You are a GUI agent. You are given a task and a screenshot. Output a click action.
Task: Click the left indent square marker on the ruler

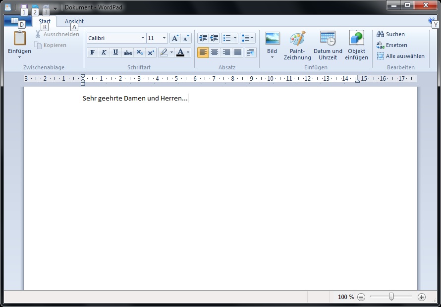click(83, 84)
